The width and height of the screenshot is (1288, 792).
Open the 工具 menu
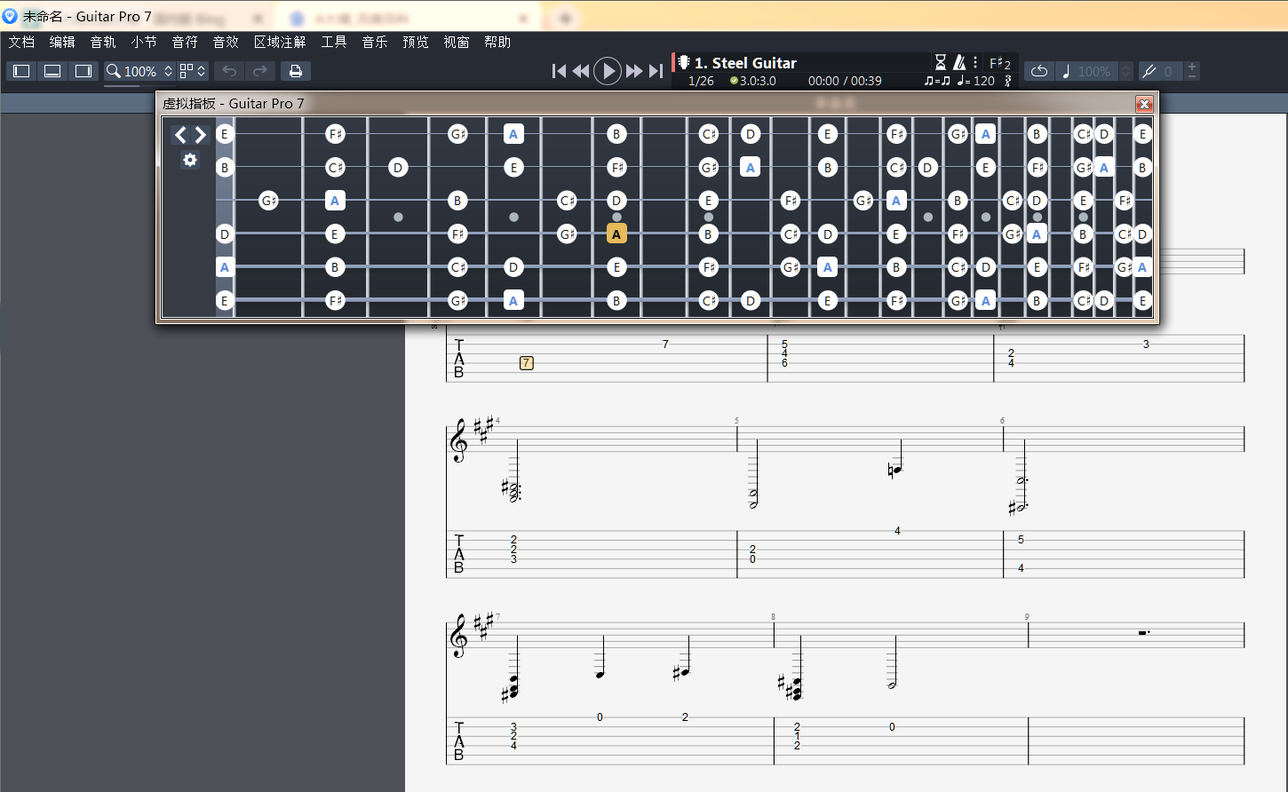[x=334, y=42]
